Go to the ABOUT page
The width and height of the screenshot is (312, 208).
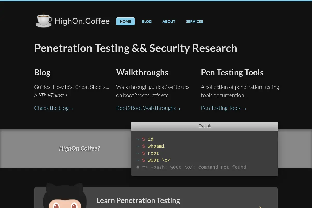(169, 21)
